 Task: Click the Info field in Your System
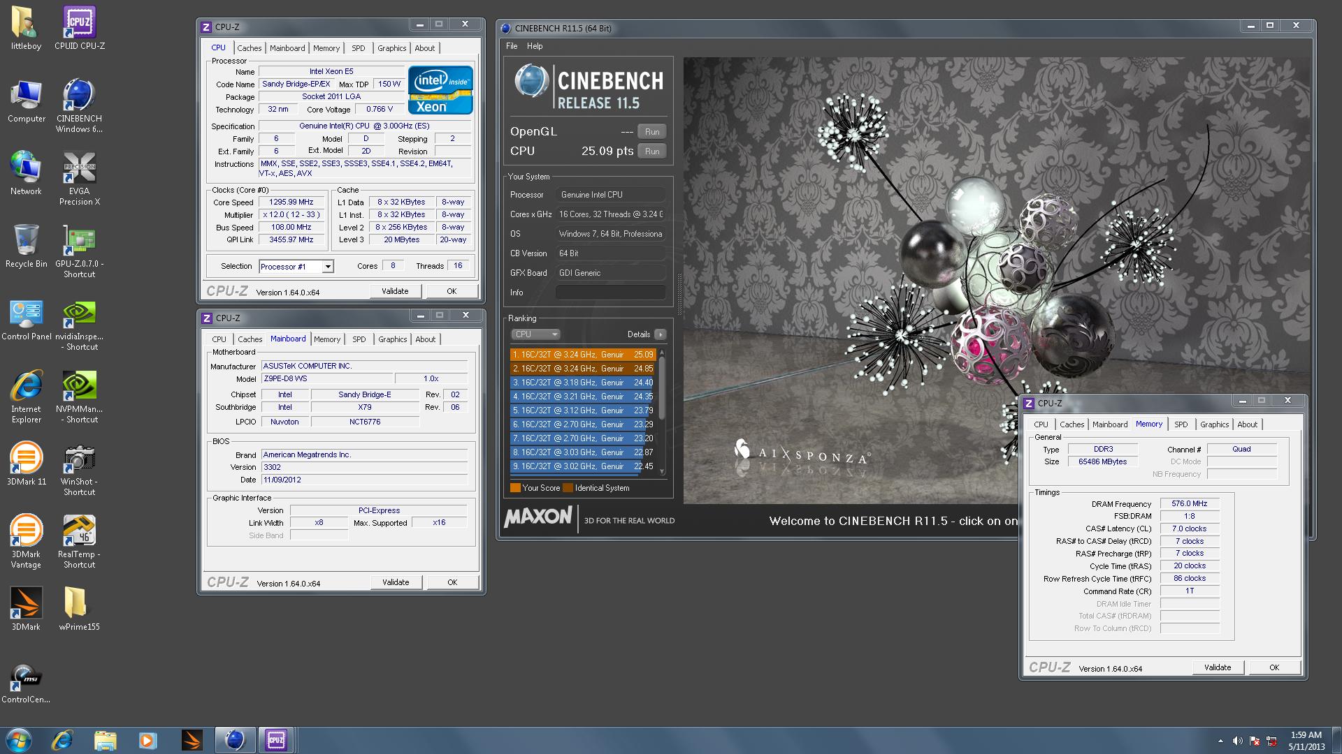click(610, 293)
